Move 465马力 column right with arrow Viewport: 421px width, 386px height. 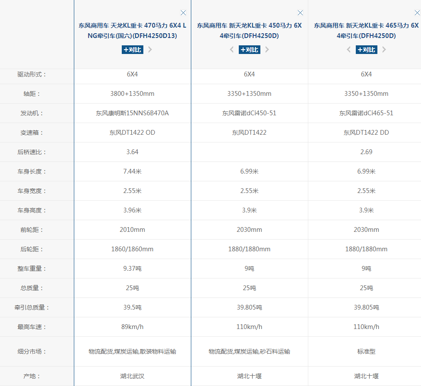(384, 50)
